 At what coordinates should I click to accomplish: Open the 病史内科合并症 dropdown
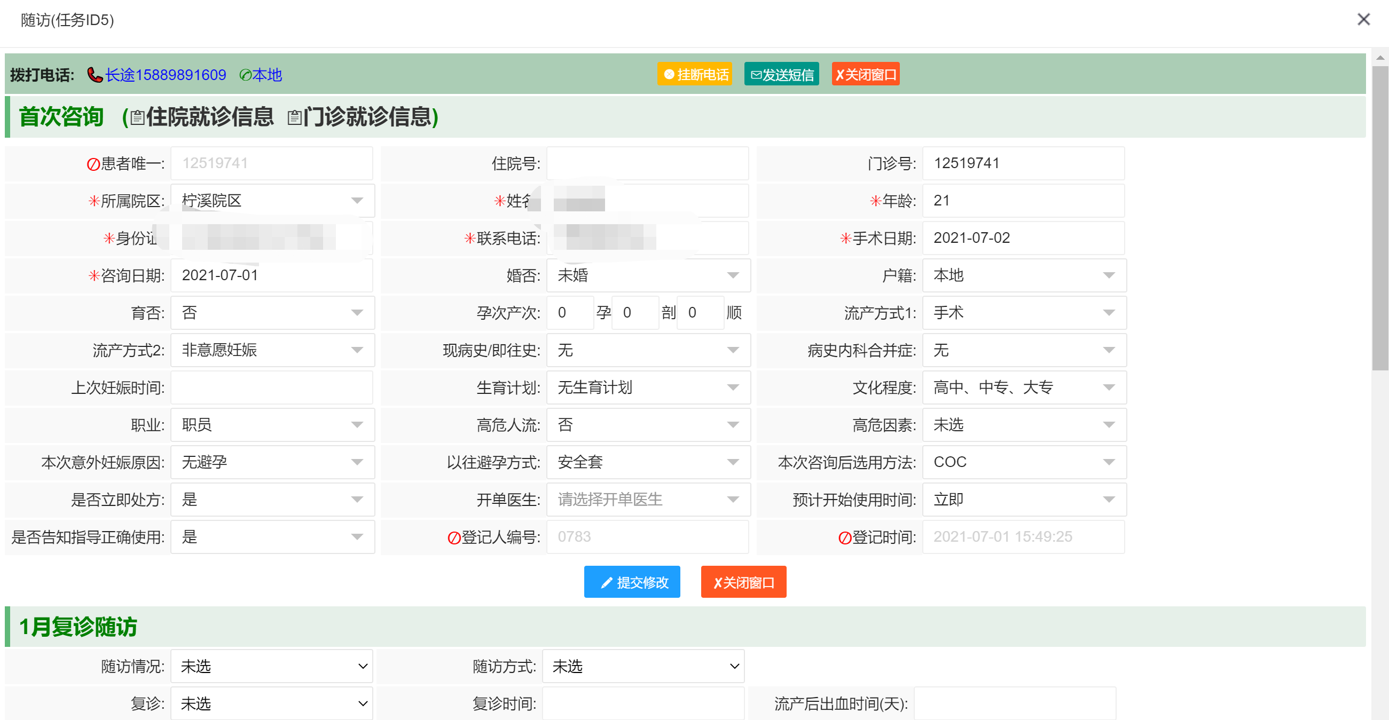[1024, 350]
